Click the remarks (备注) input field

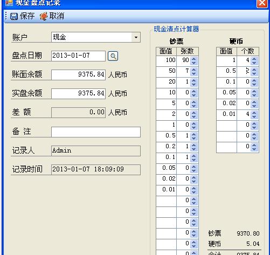96,132
